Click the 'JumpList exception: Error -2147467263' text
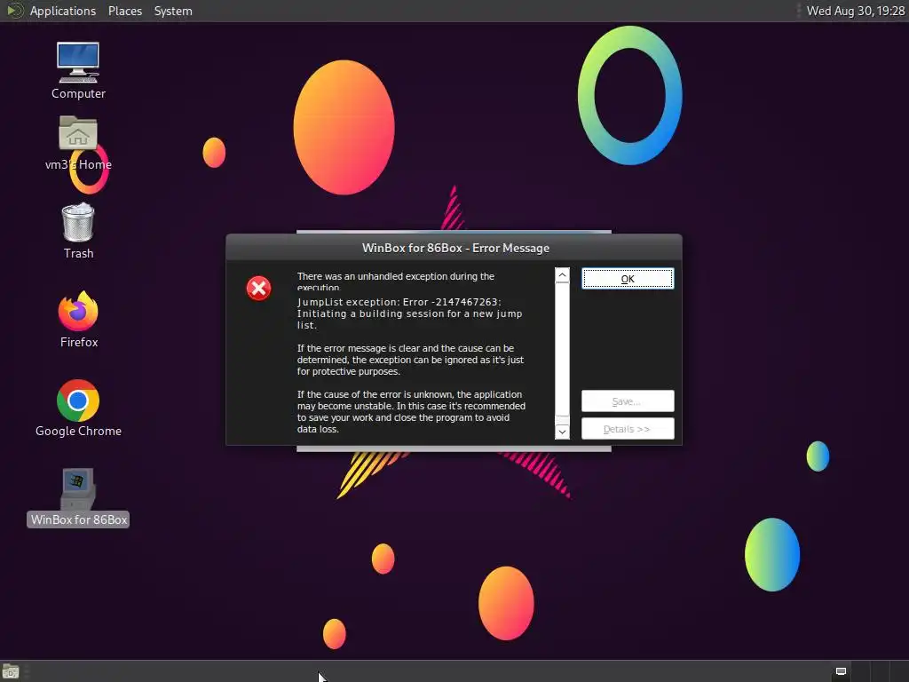This screenshot has width=909, height=682. click(x=399, y=302)
